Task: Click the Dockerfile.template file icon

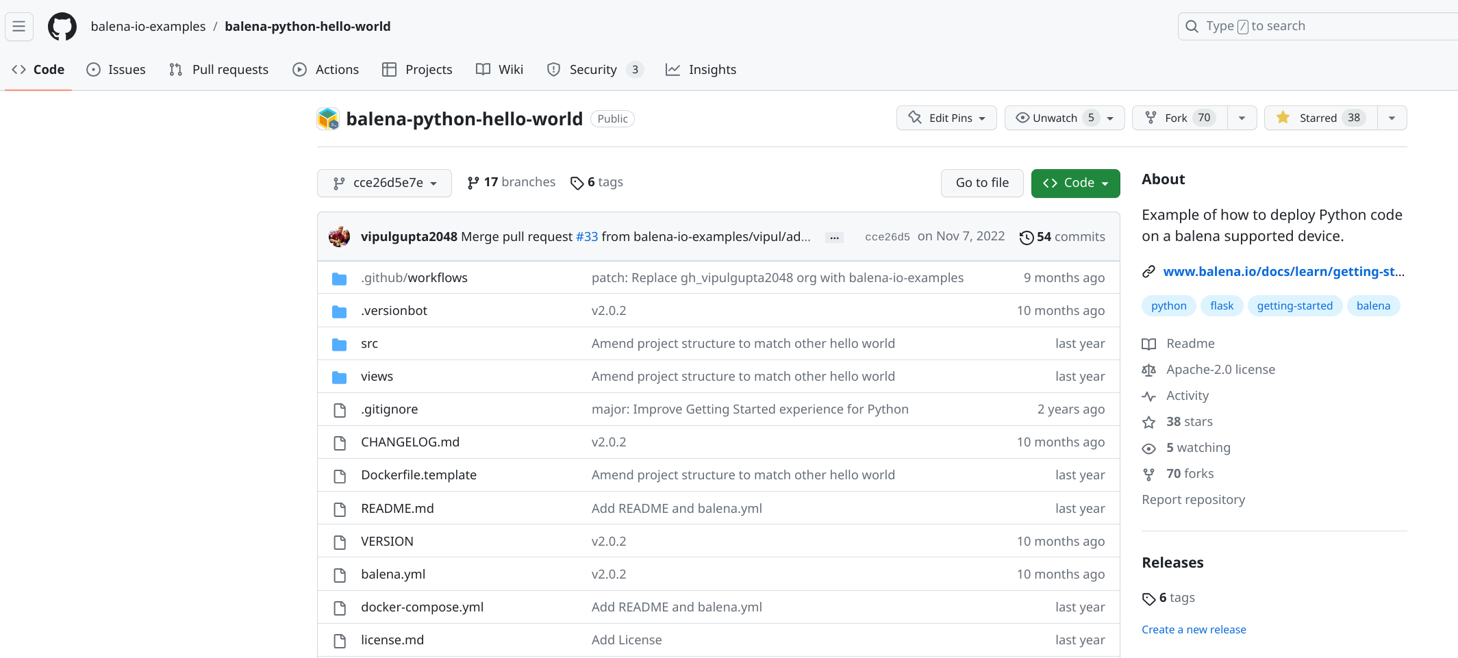Action: 339,476
